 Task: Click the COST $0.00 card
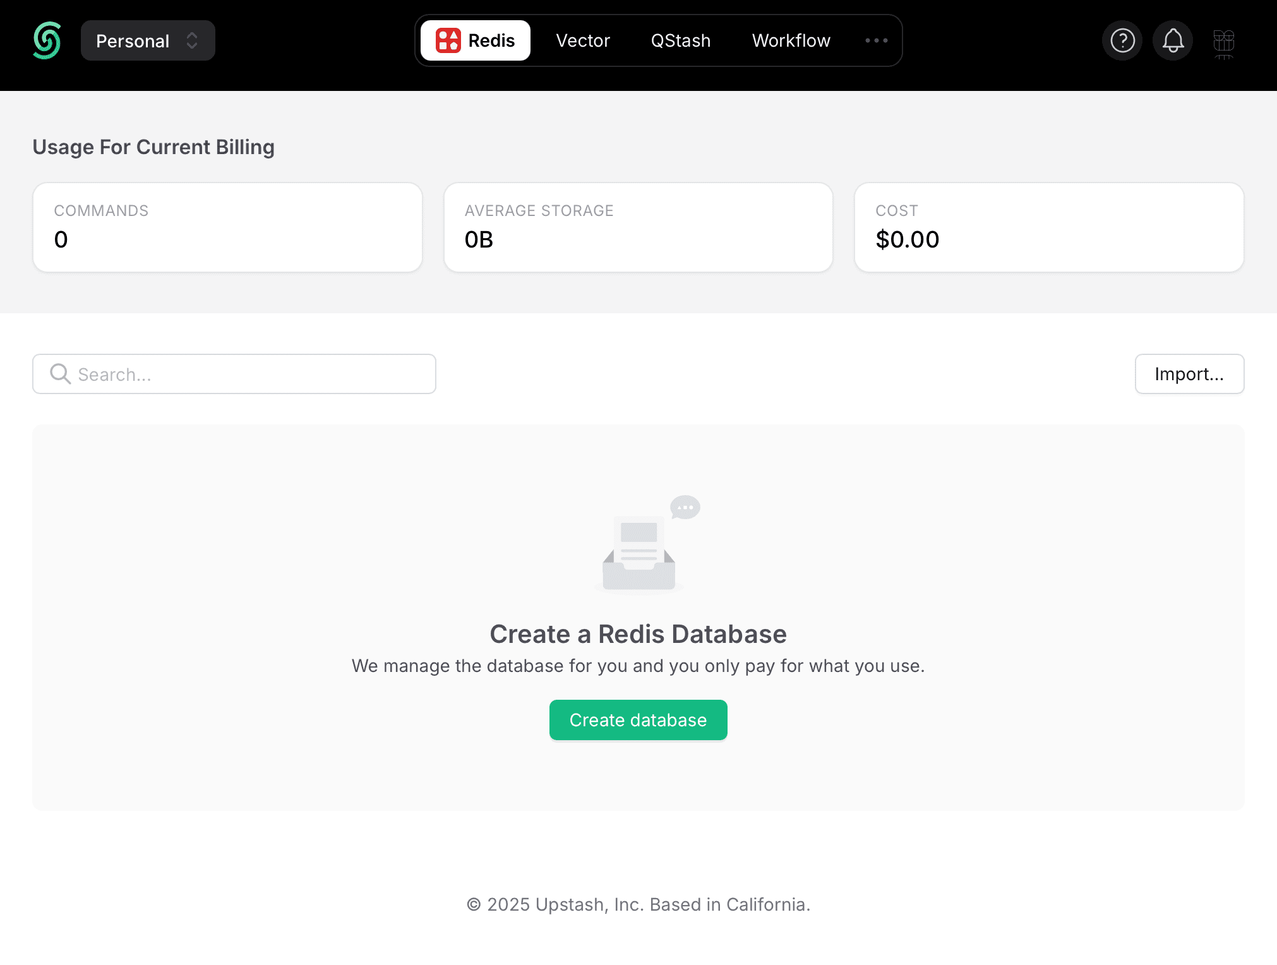[x=1049, y=227]
